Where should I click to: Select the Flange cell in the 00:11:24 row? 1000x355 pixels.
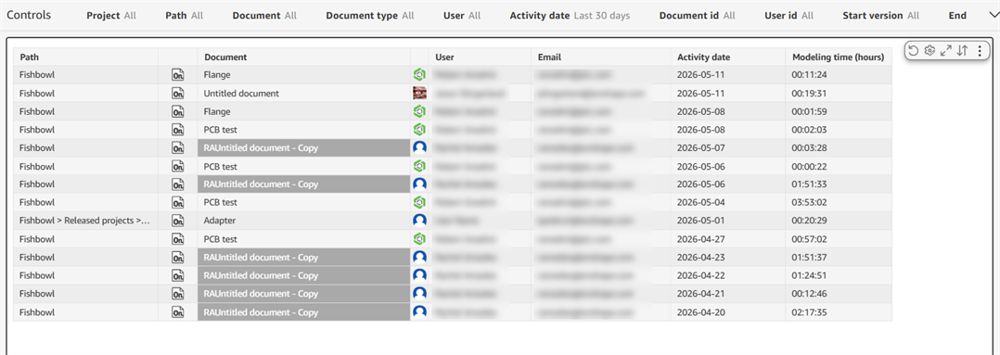click(303, 75)
